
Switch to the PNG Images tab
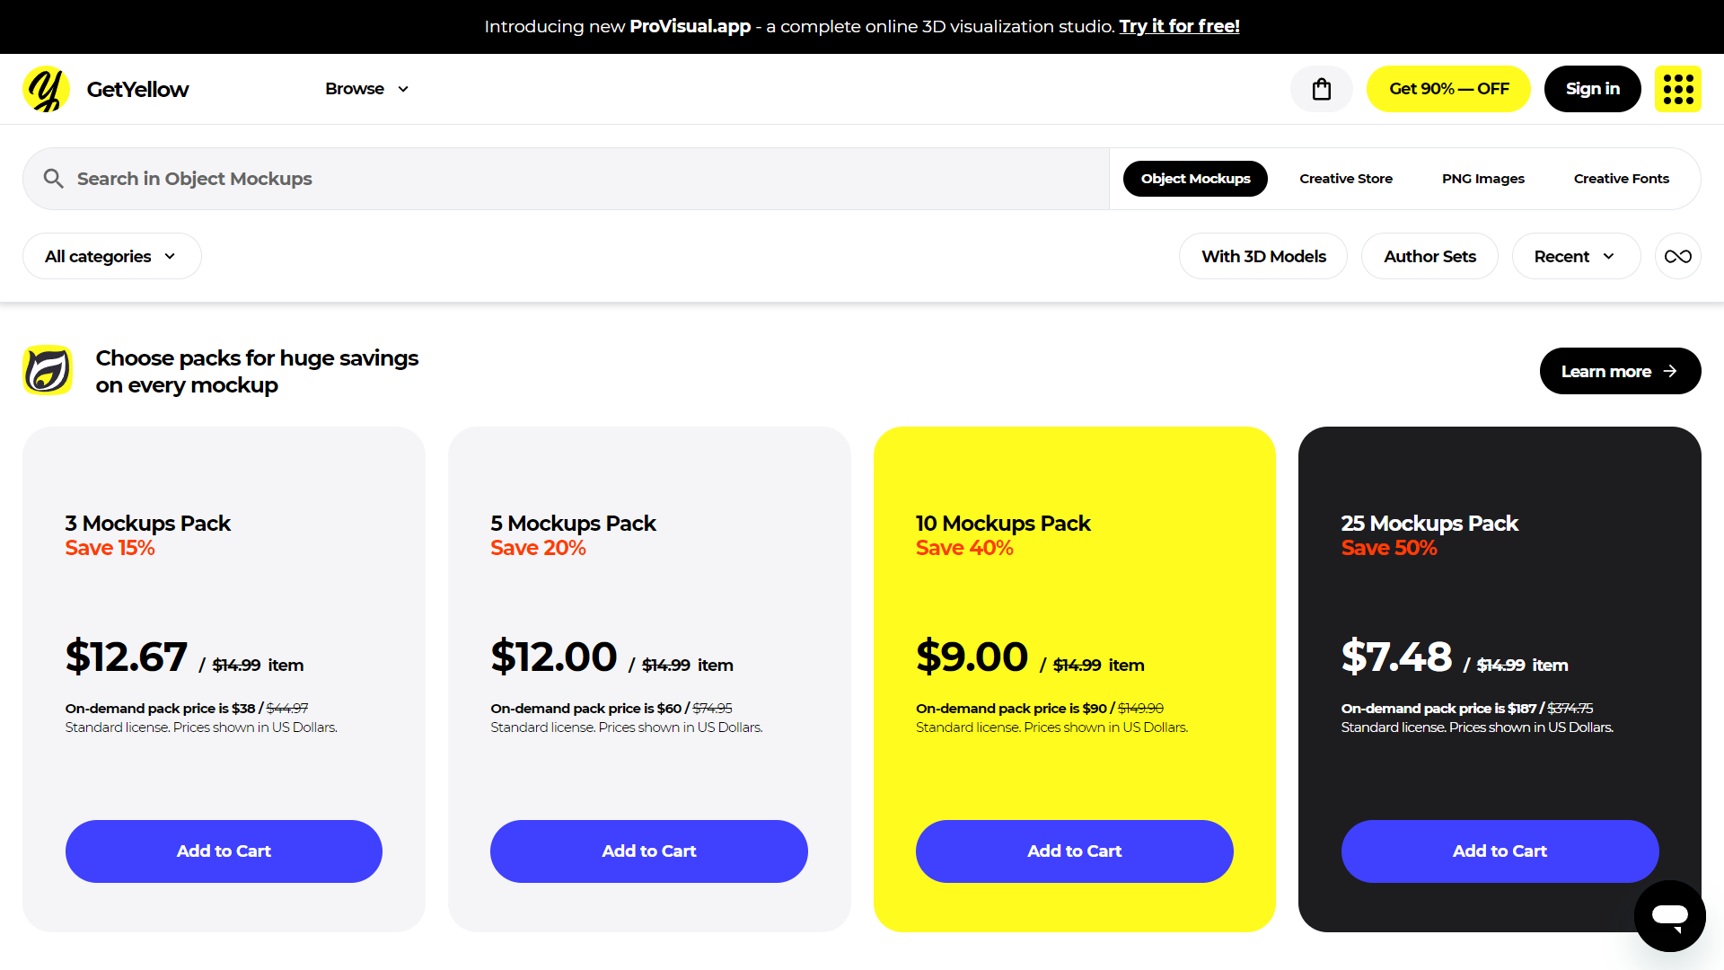(1482, 179)
